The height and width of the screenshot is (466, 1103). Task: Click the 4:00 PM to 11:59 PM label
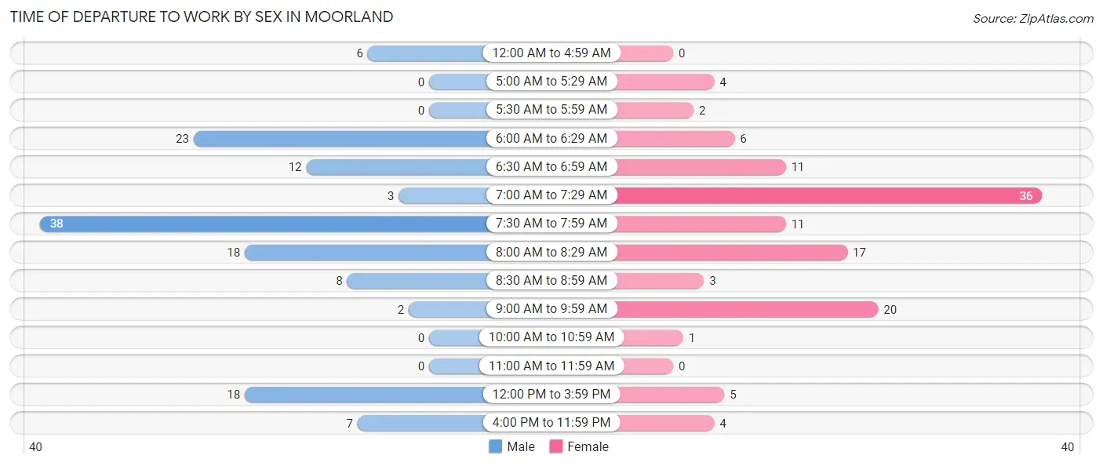[551, 423]
